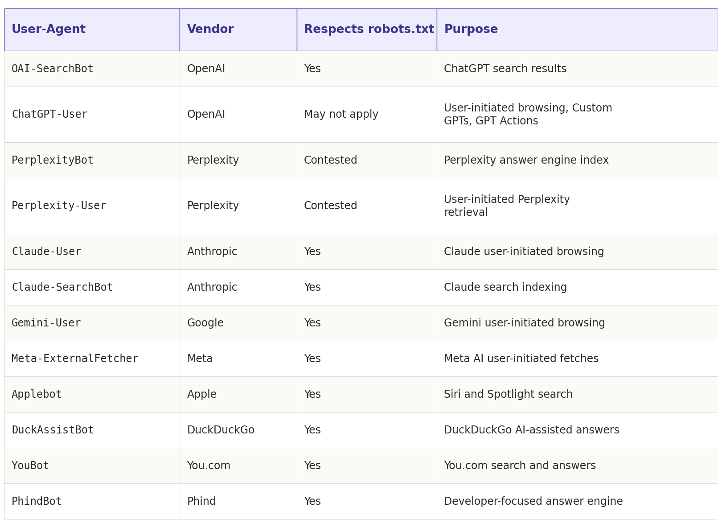Select the Gemini-User user-agent cell
The width and height of the screenshot is (722, 528).
[x=92, y=323]
